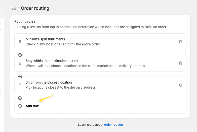The image size is (197, 132).
Task: Select the Ship from the closest location card
Action: 100,85
